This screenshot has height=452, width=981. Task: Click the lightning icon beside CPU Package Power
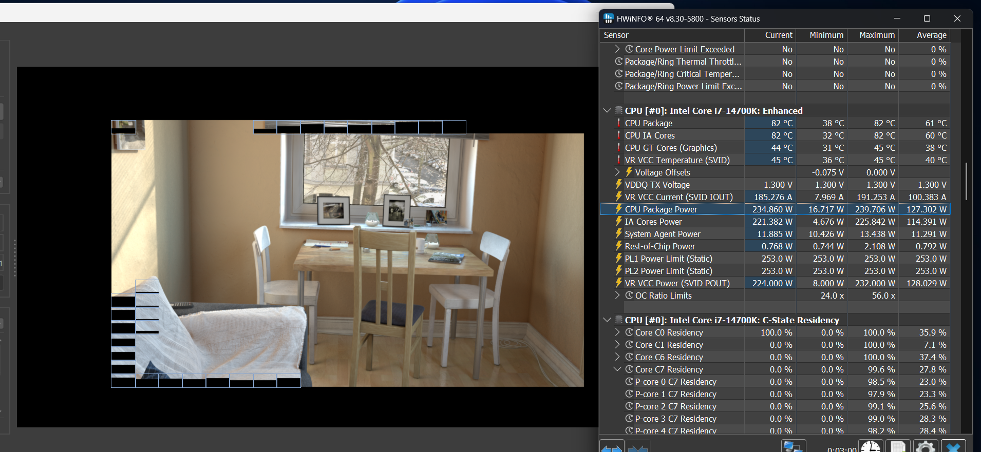pyautogui.click(x=618, y=209)
